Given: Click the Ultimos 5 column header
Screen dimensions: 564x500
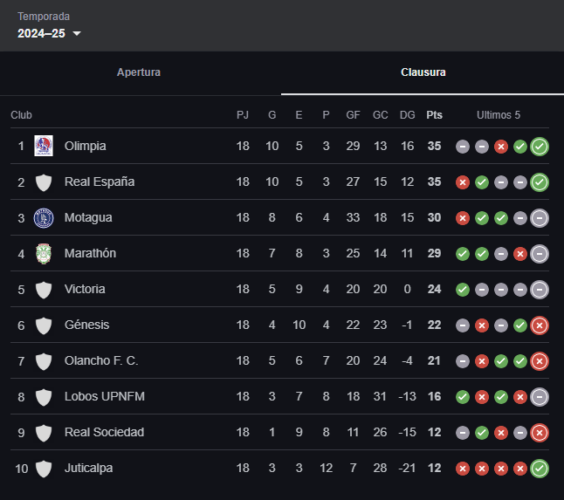Looking at the screenshot, I should 499,115.
